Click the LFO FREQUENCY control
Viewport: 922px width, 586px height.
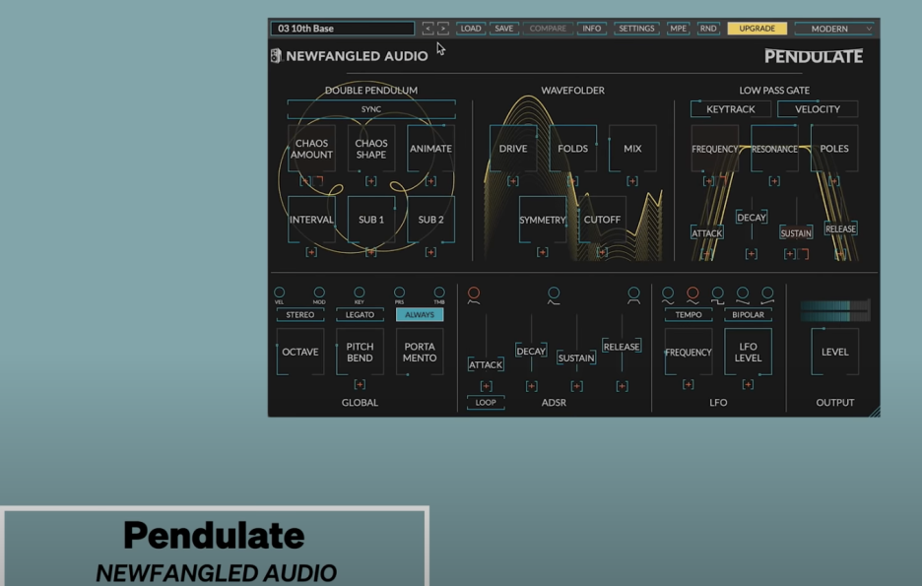pyautogui.click(x=689, y=352)
